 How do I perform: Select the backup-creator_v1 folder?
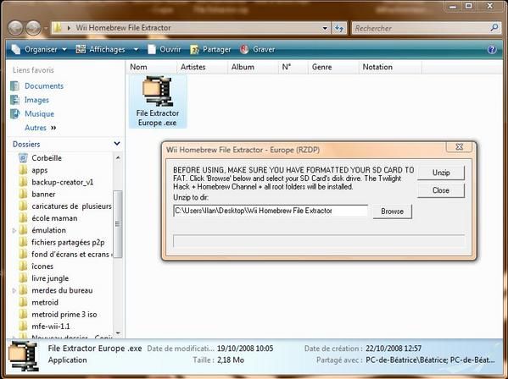(62, 182)
